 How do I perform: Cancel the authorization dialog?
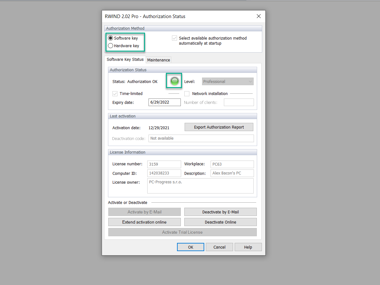219,247
